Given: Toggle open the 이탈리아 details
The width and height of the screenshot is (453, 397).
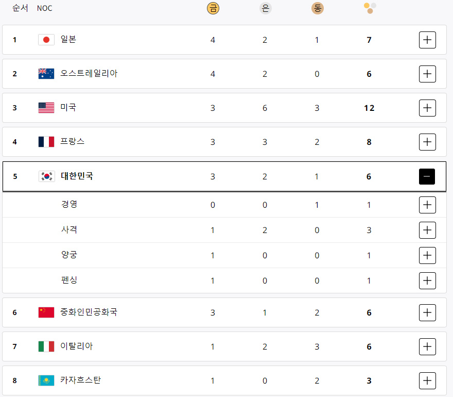Looking at the screenshot, I should pyautogui.click(x=427, y=346).
